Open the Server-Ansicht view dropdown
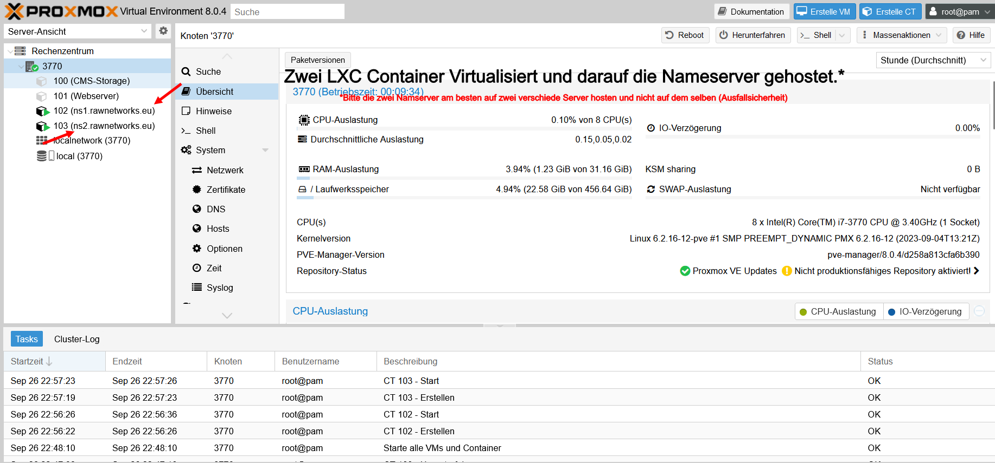This screenshot has height=463, width=995. pyautogui.click(x=144, y=31)
